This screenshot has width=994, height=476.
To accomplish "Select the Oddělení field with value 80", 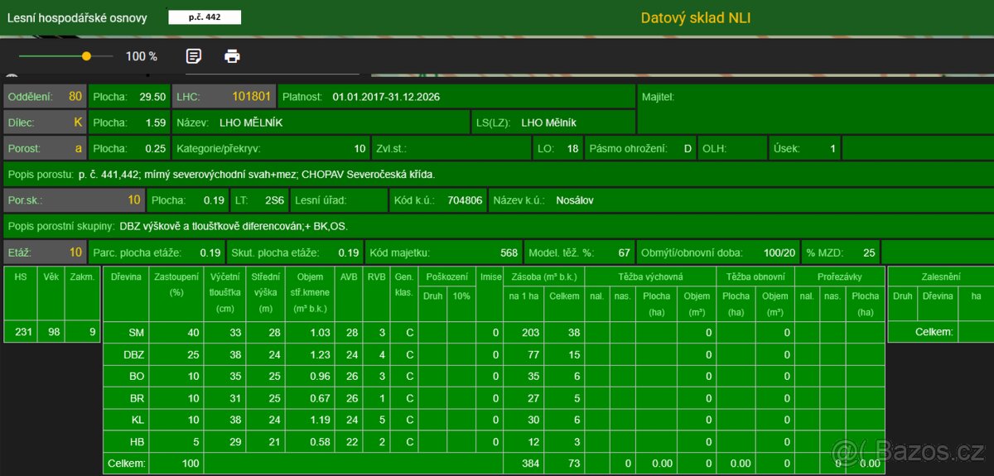I will [x=45, y=97].
